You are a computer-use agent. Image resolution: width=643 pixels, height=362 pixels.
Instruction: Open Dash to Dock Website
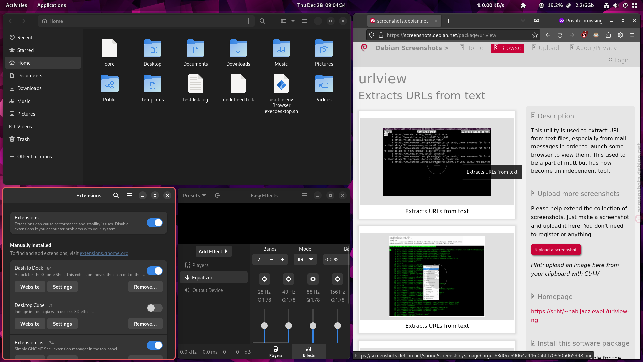[30, 287]
